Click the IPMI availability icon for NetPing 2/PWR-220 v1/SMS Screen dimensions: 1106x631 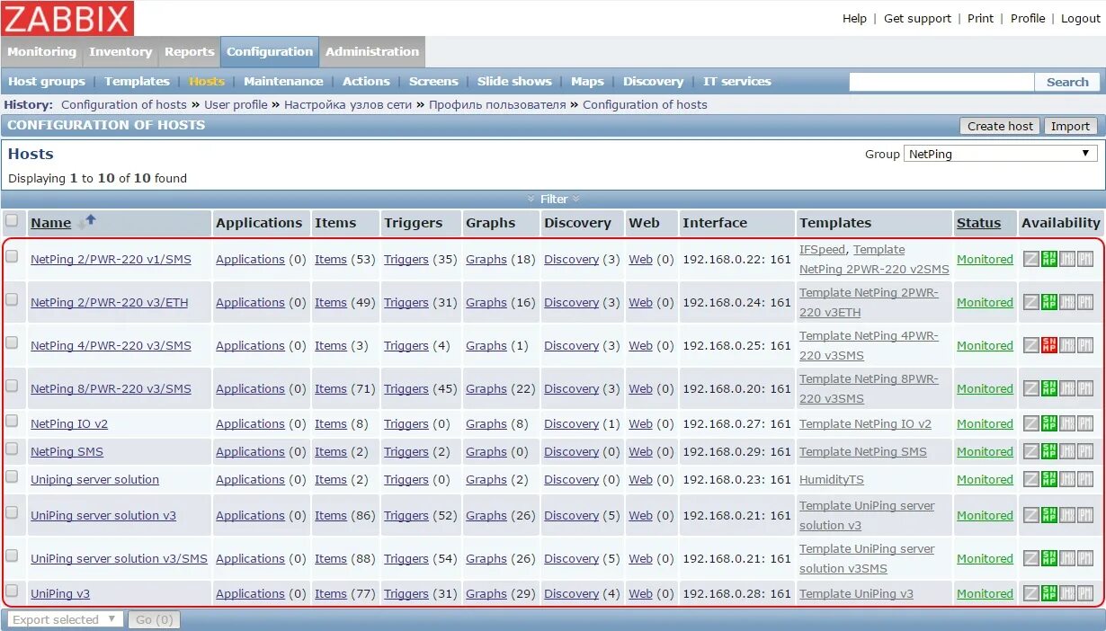(1085, 259)
